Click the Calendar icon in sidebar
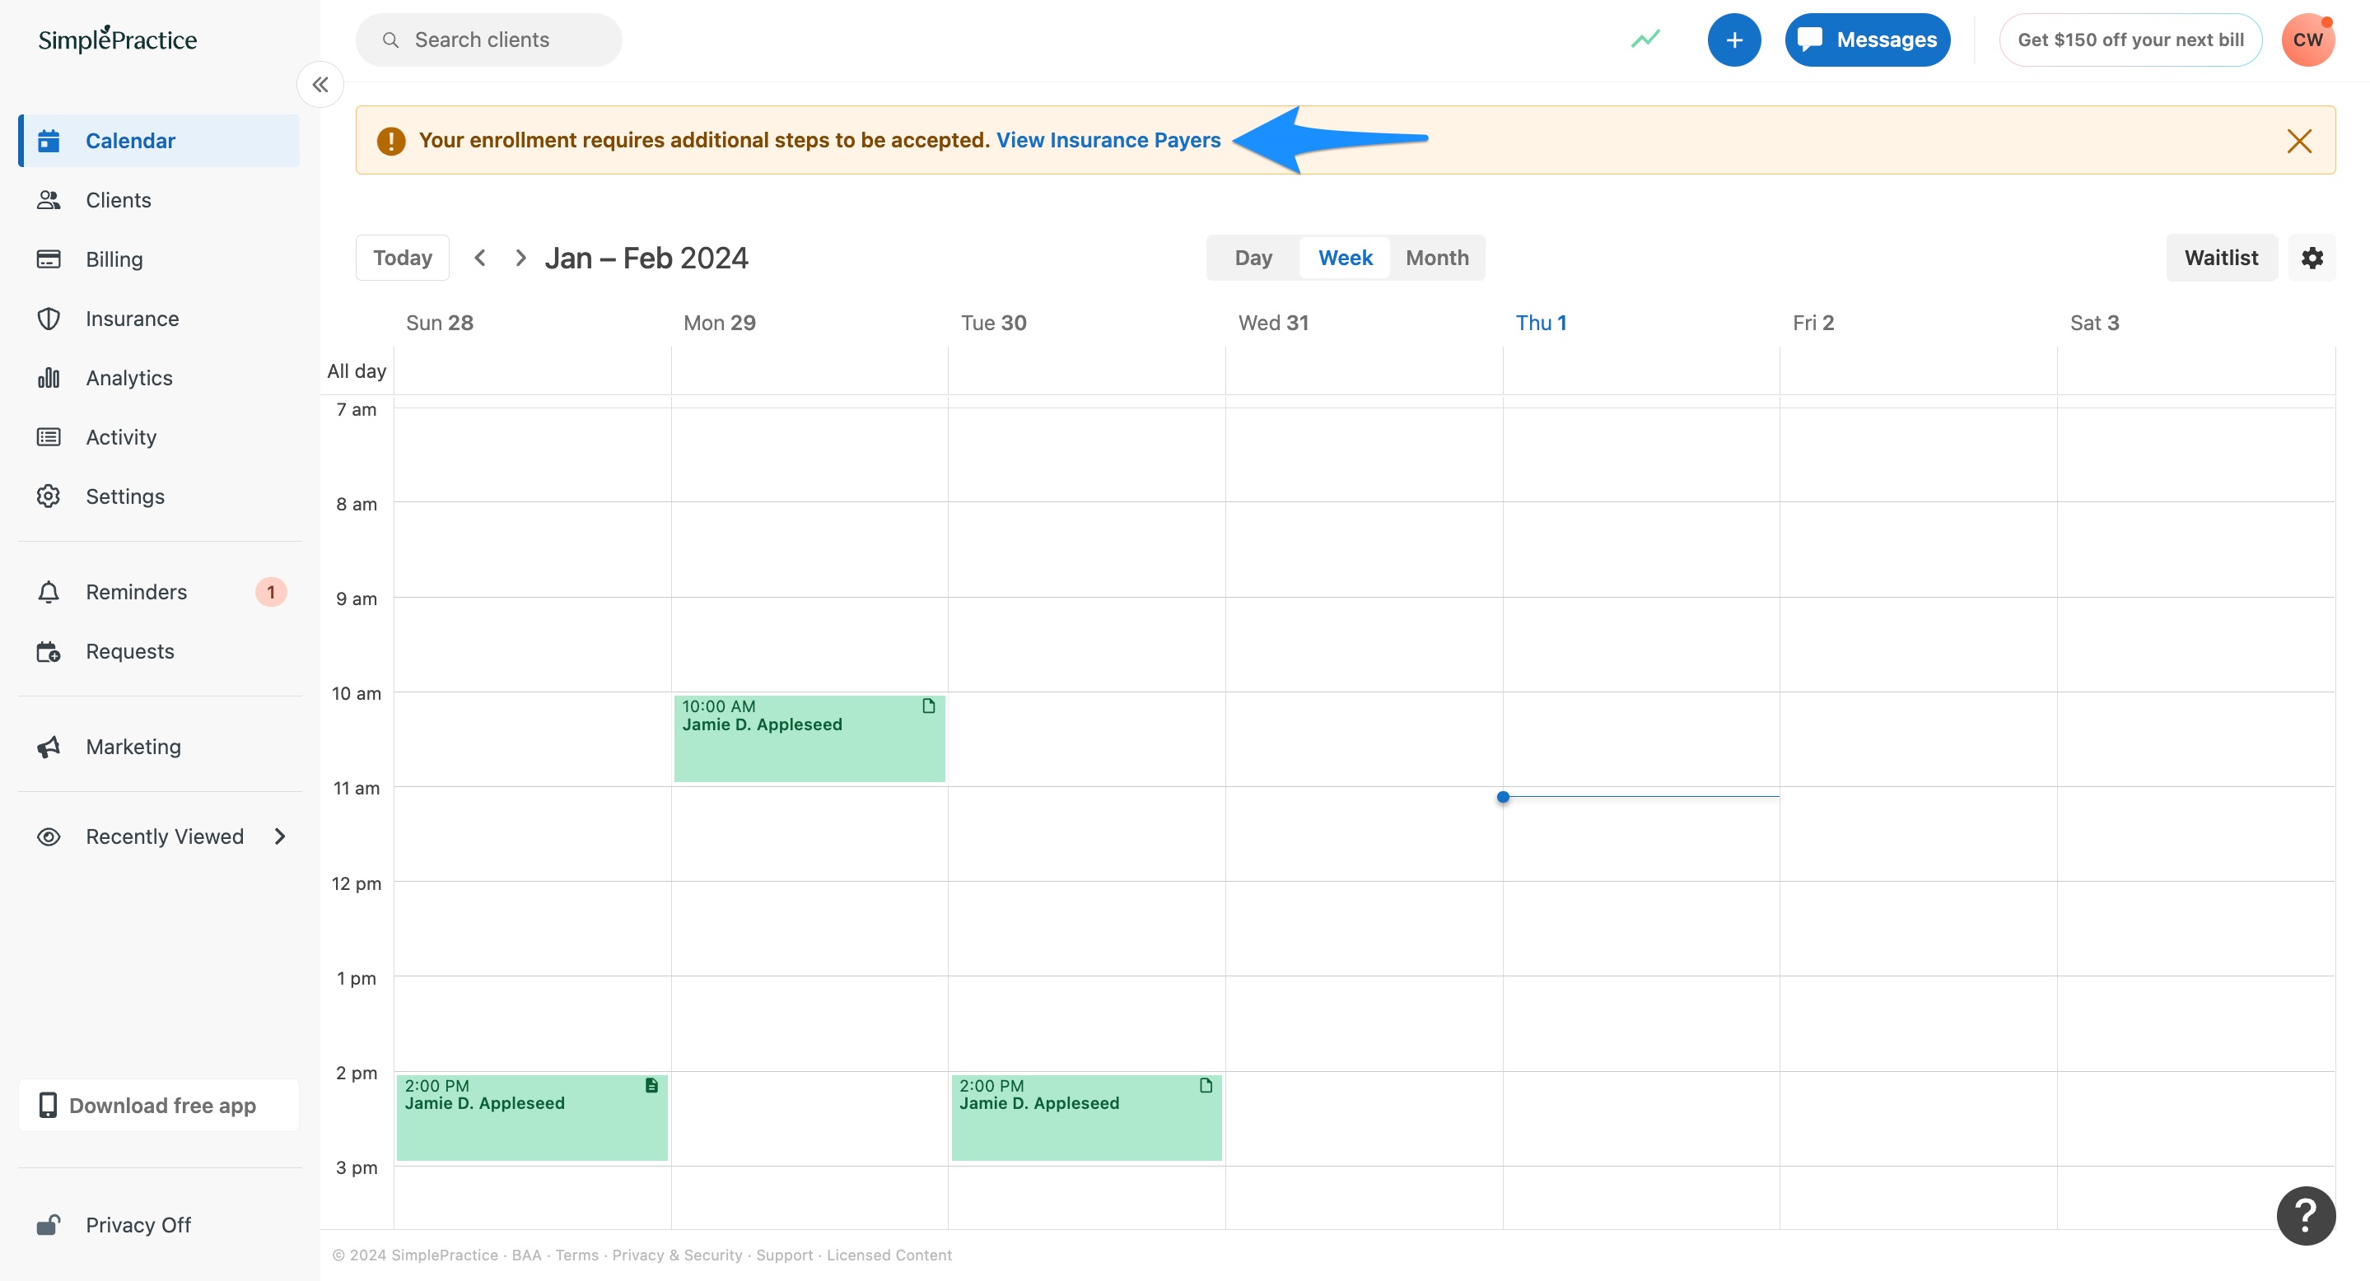 (49, 141)
